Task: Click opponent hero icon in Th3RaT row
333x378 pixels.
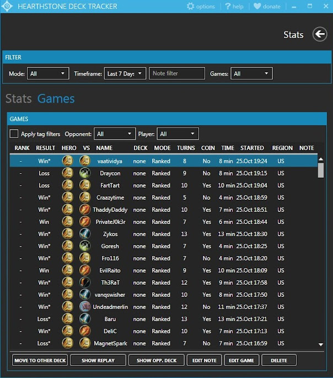Action: (x=85, y=283)
